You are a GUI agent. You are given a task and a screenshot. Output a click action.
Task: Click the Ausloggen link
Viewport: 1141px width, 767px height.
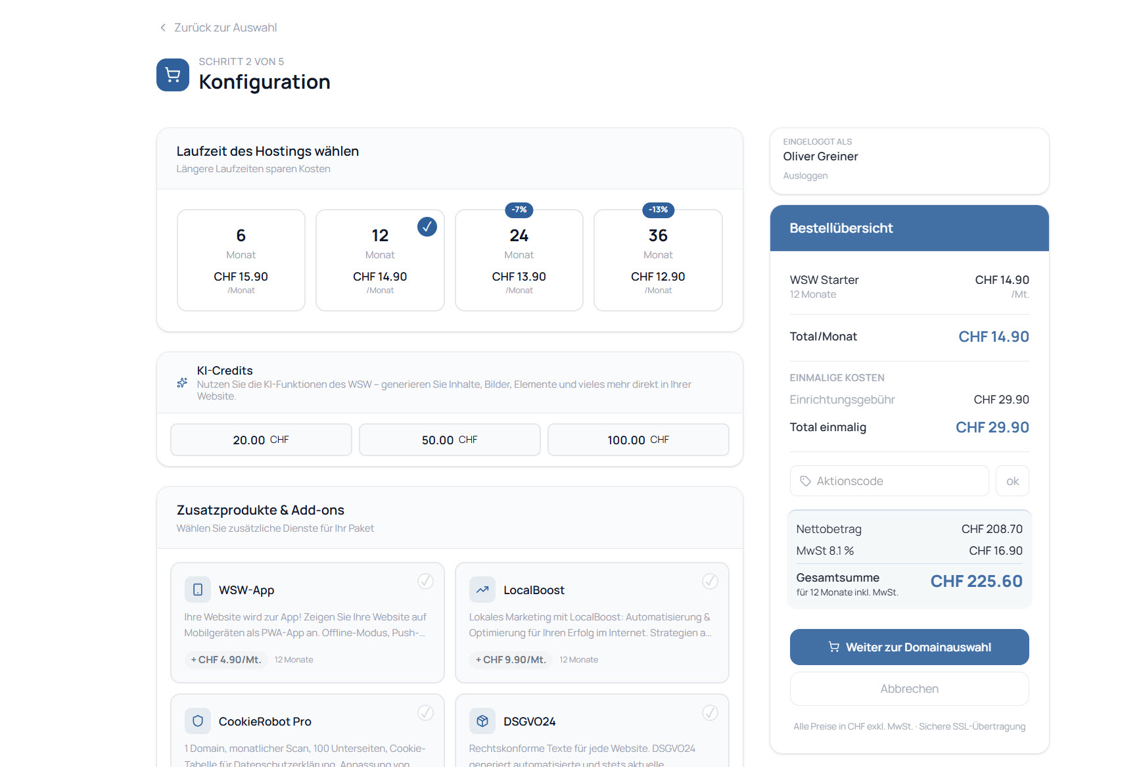pos(805,175)
